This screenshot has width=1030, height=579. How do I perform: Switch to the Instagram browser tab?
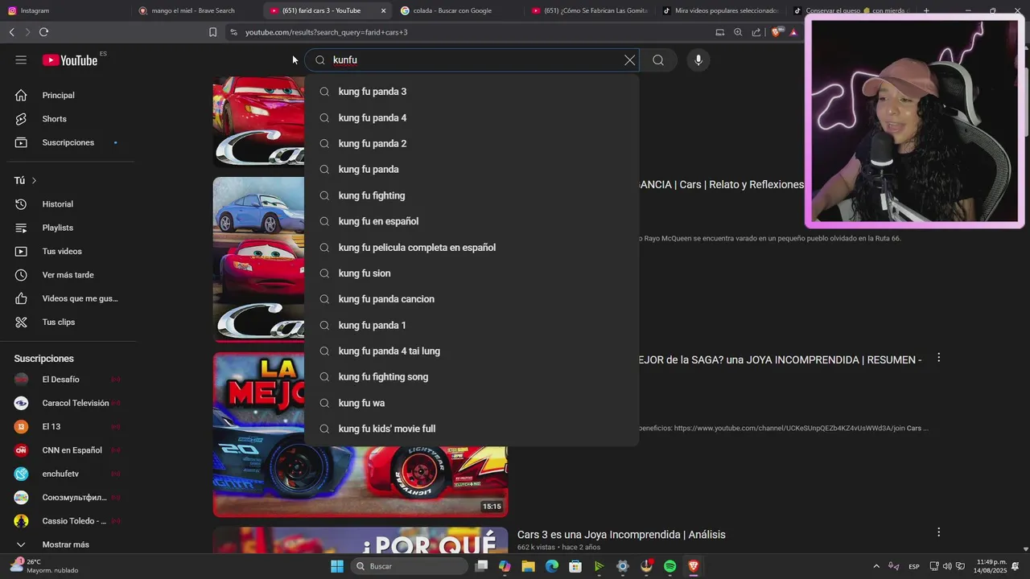64,10
